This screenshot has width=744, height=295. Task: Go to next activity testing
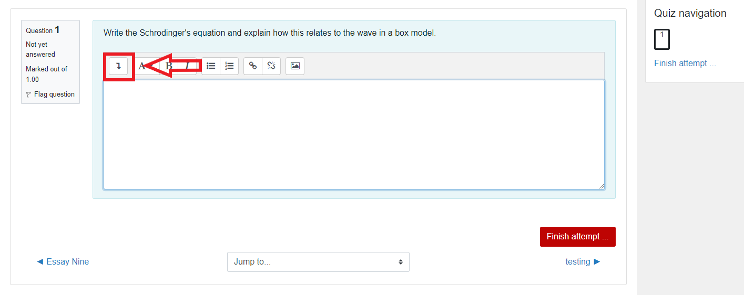pyautogui.click(x=583, y=262)
